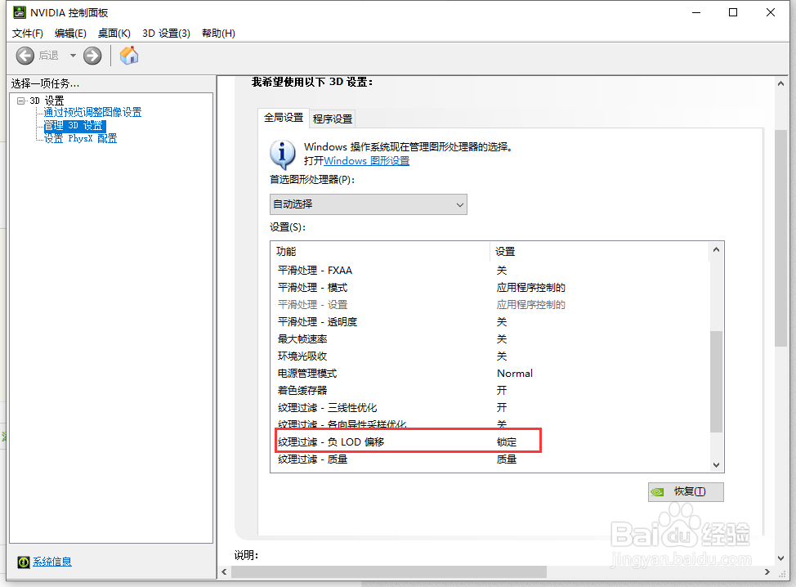
Task: Click the Normal power mode value
Action: pyautogui.click(x=515, y=374)
